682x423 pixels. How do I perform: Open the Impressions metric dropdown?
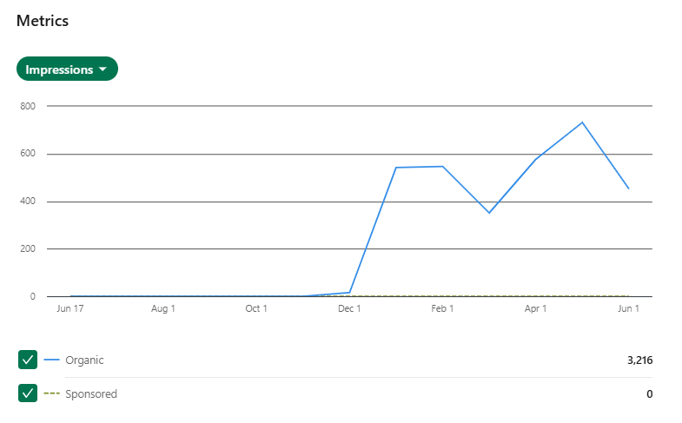pos(67,69)
